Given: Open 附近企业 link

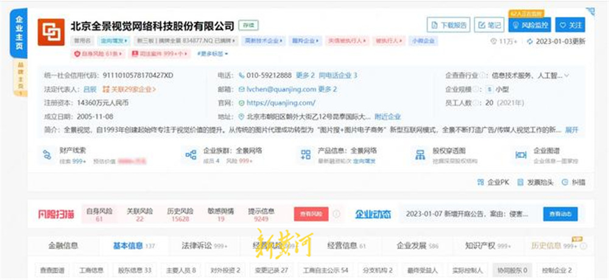Looking at the screenshot, I should (387, 117).
